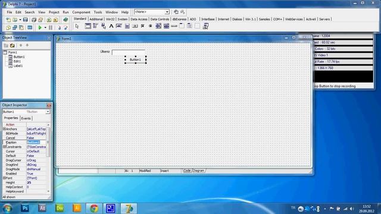
Task: Click the View Unit toolbar icon
Action: 8,28
